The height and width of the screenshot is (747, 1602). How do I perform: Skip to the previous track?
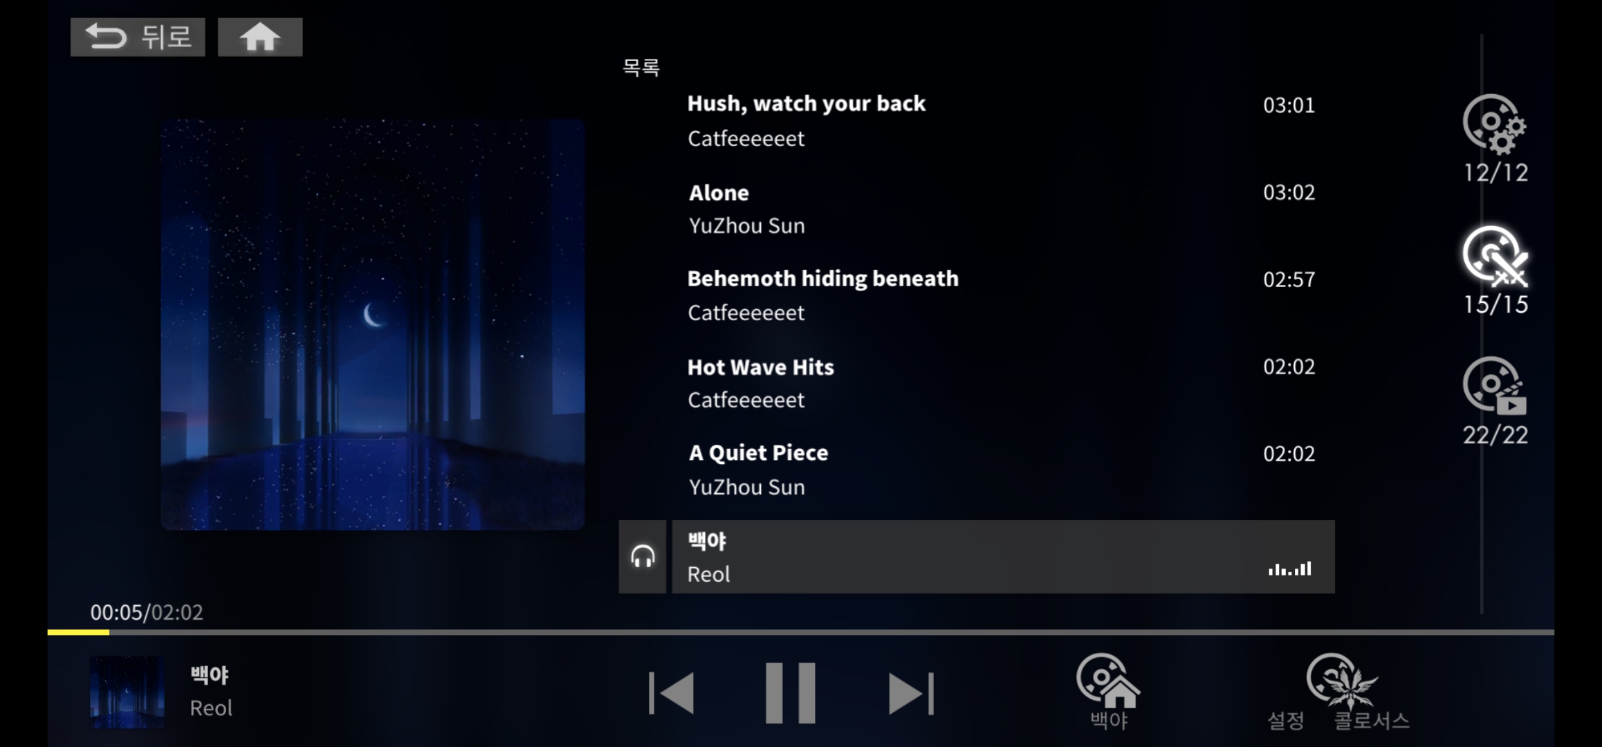672,692
